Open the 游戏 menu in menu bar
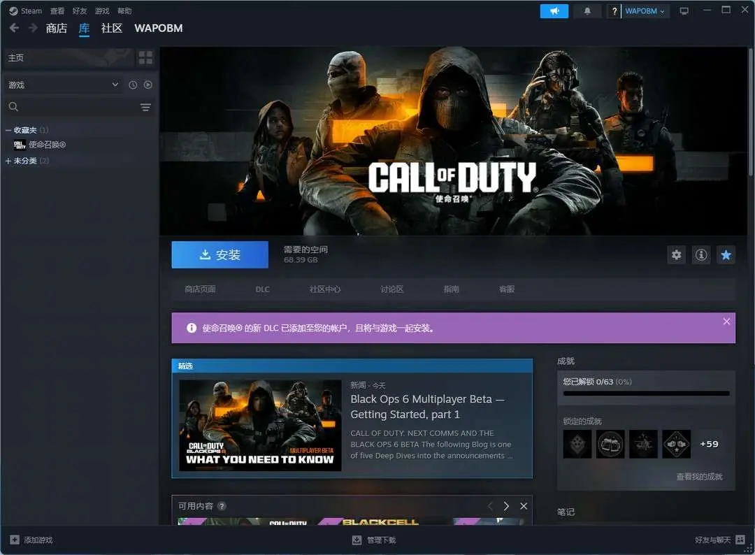755x555 pixels. [x=102, y=10]
